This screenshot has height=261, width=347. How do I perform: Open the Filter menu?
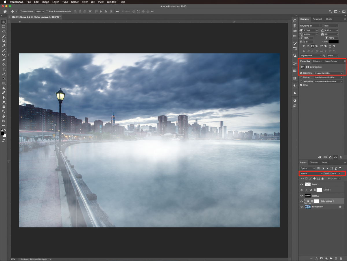(x=85, y=2)
